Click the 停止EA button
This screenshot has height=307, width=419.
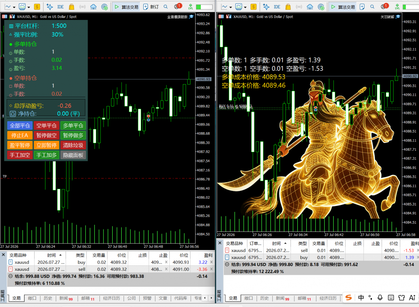click(x=20, y=135)
